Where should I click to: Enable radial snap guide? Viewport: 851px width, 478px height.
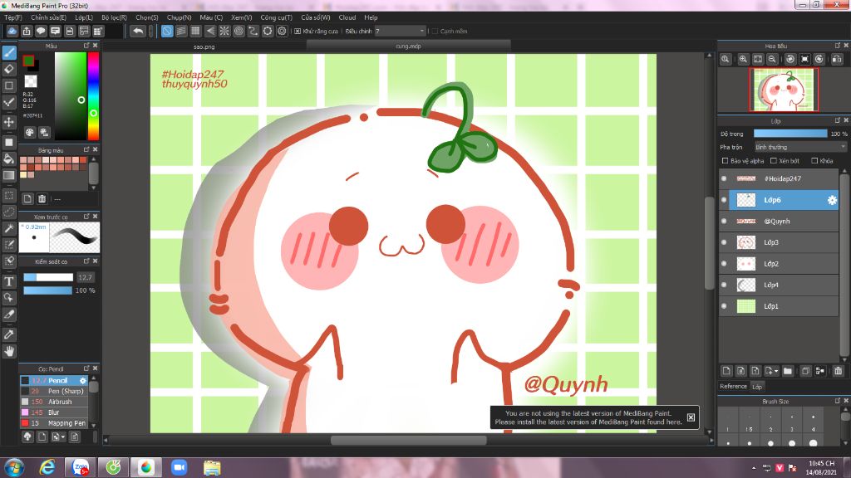(224, 32)
